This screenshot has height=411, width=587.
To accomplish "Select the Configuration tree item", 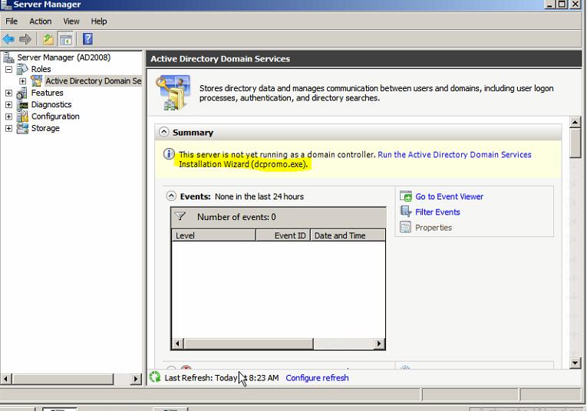I will (55, 117).
